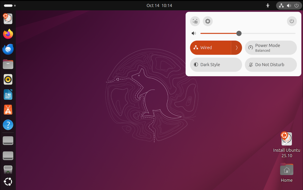Click the power button in quick settings
The height and width of the screenshot is (190, 303).
click(x=292, y=21)
